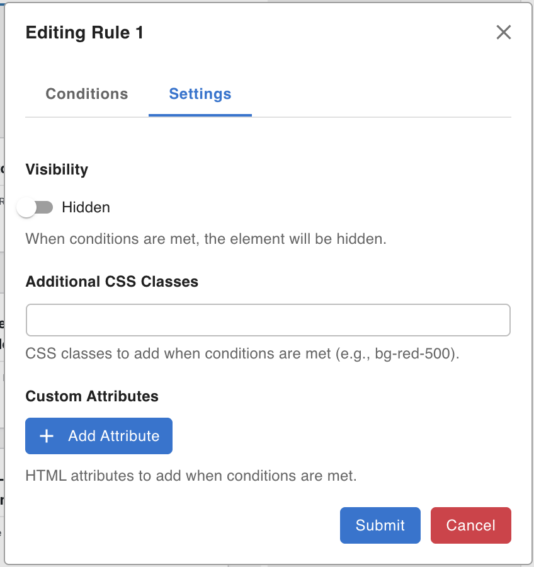Click the gray track of the visibility switch
The width and height of the screenshot is (534, 567).
click(x=47, y=207)
